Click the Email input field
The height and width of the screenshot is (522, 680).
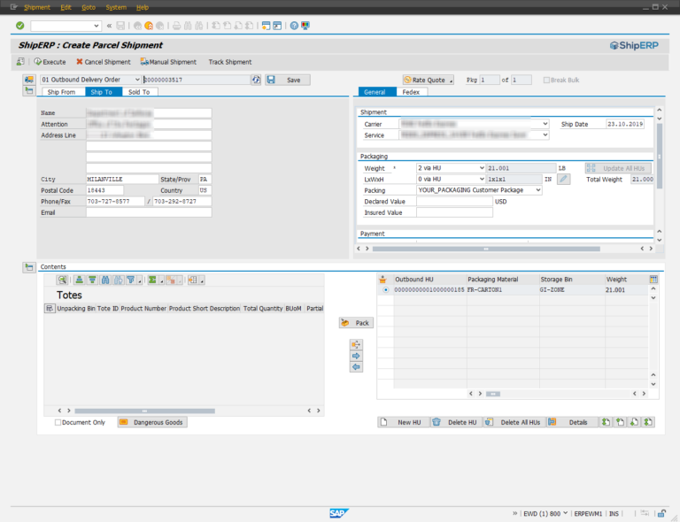[x=149, y=212]
